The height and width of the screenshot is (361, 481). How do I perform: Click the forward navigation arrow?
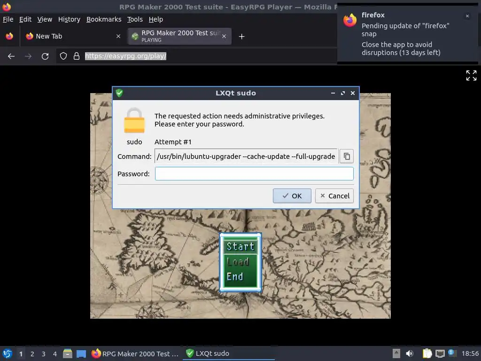point(28,56)
